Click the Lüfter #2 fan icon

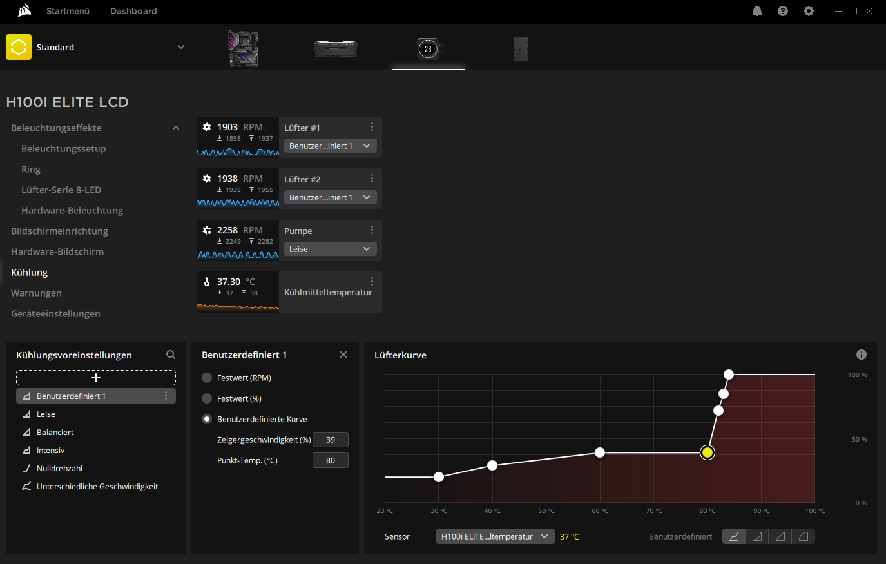pos(207,179)
